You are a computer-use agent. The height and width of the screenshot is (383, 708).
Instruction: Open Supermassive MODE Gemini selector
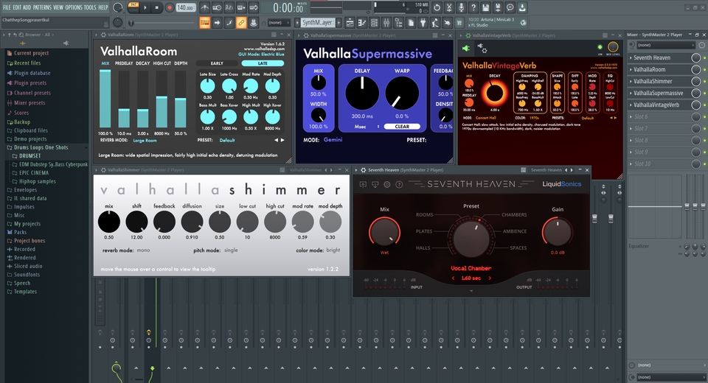click(x=333, y=140)
